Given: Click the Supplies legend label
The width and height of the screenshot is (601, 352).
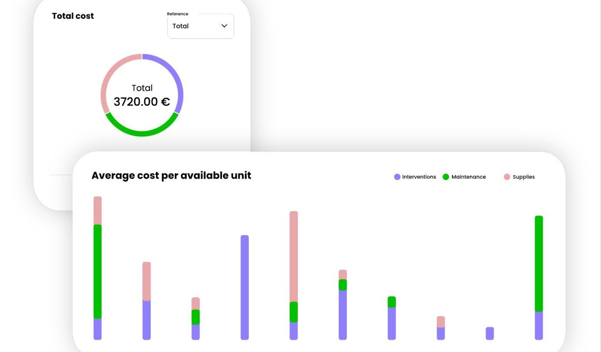Looking at the screenshot, I should (x=524, y=177).
